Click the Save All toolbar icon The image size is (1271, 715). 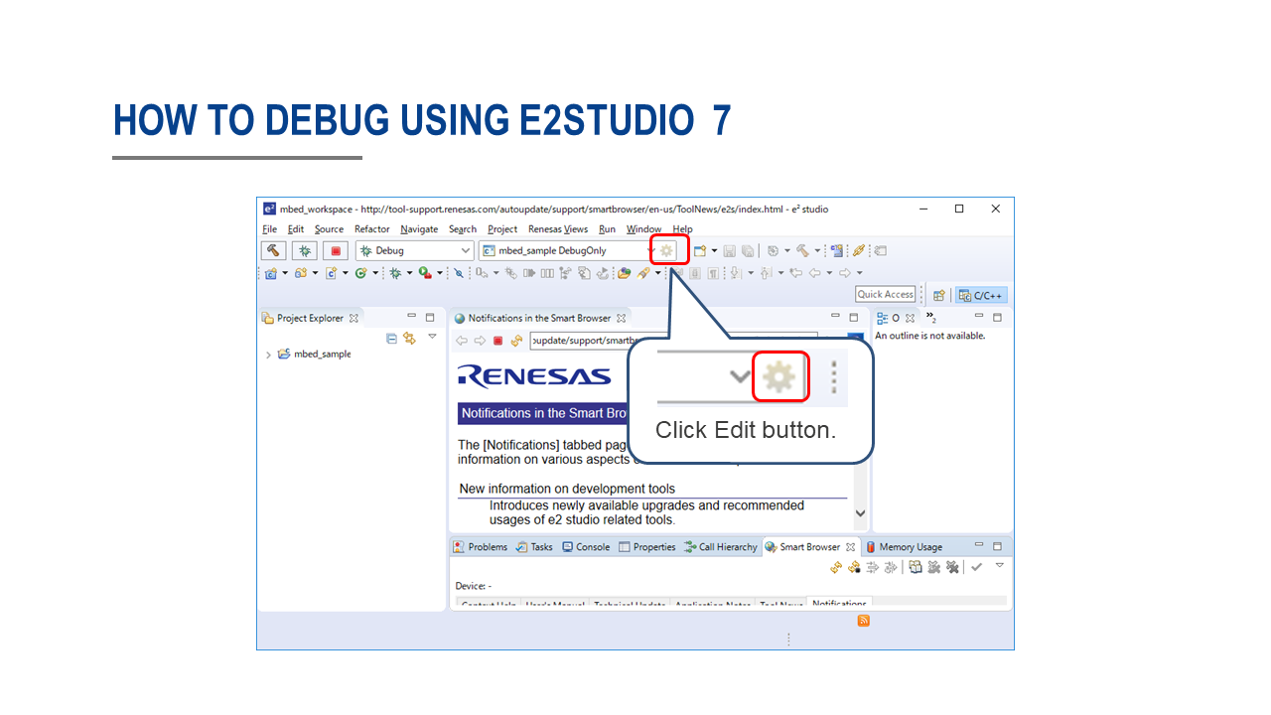click(x=748, y=251)
